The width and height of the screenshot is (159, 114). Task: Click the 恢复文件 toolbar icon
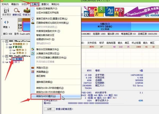coord(26,12)
